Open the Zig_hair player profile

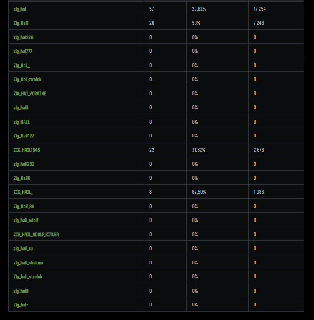(x=21, y=305)
